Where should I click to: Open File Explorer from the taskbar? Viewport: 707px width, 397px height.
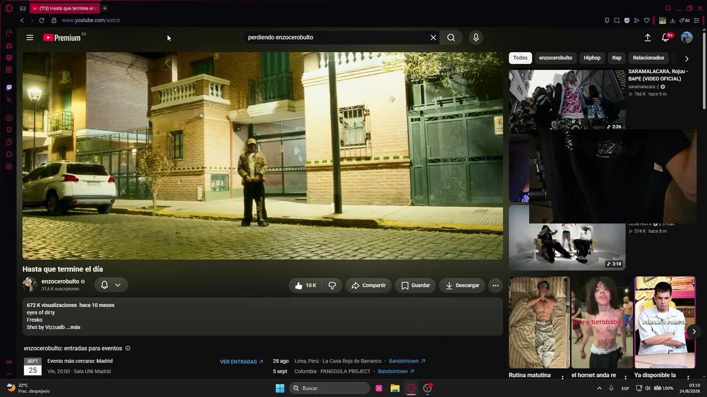[395, 388]
